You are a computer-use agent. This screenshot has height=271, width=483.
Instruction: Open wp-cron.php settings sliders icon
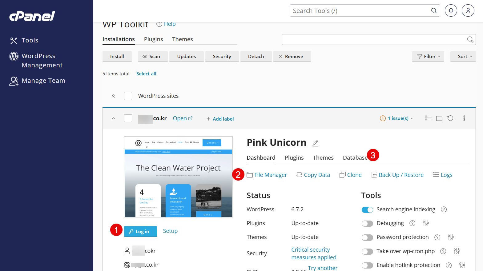(x=457, y=251)
